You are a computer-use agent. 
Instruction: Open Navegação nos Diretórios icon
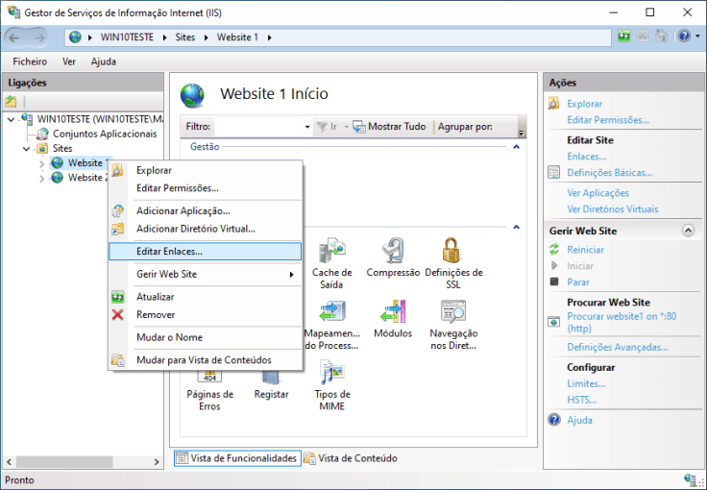tap(453, 312)
